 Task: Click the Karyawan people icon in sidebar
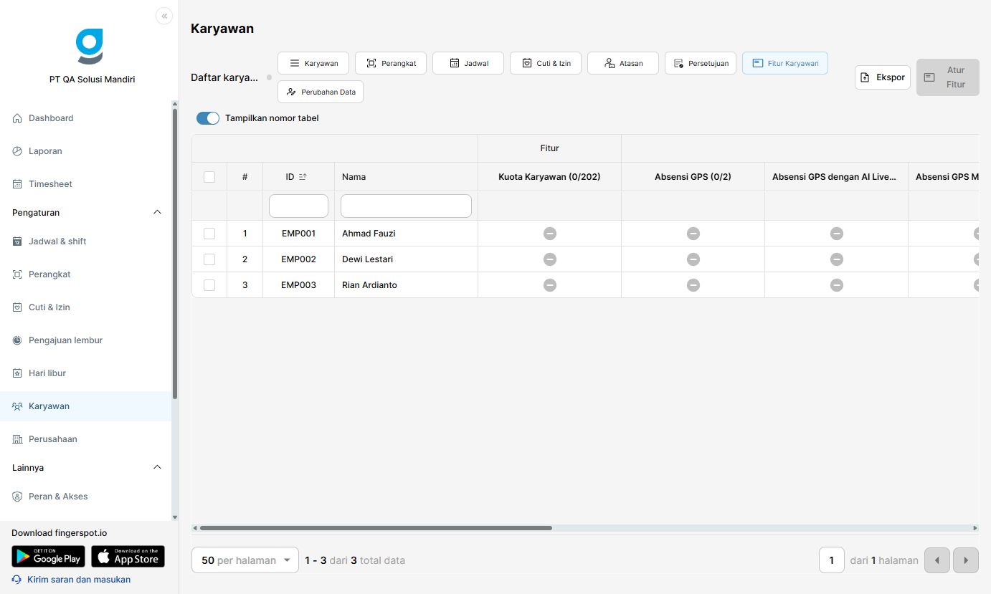17,406
